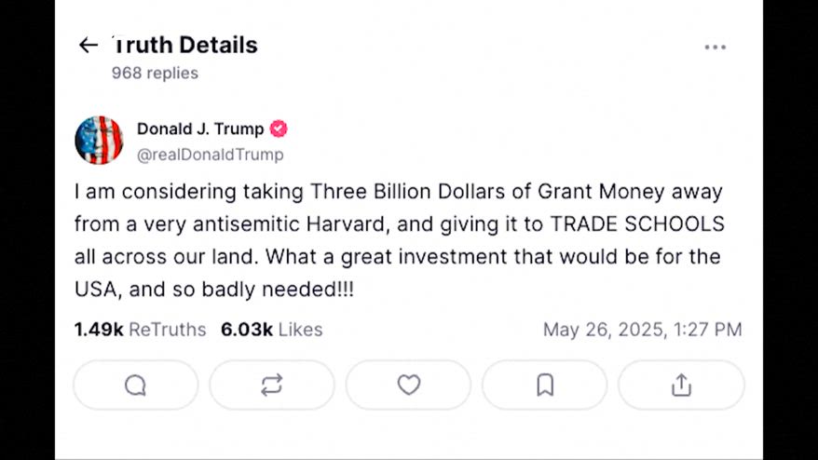Bookmark this Truth post
818x460 pixels.
[545, 385]
